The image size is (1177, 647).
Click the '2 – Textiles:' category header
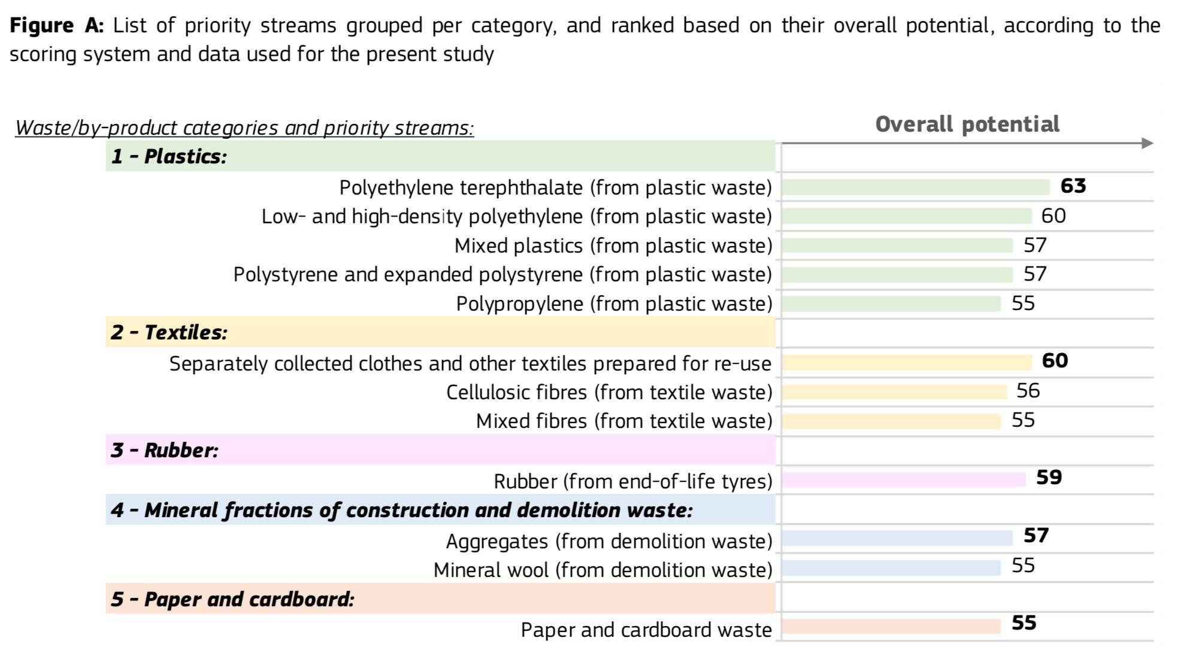(x=169, y=333)
